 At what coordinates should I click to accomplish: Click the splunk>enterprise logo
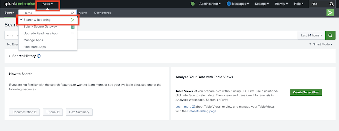[20, 4]
